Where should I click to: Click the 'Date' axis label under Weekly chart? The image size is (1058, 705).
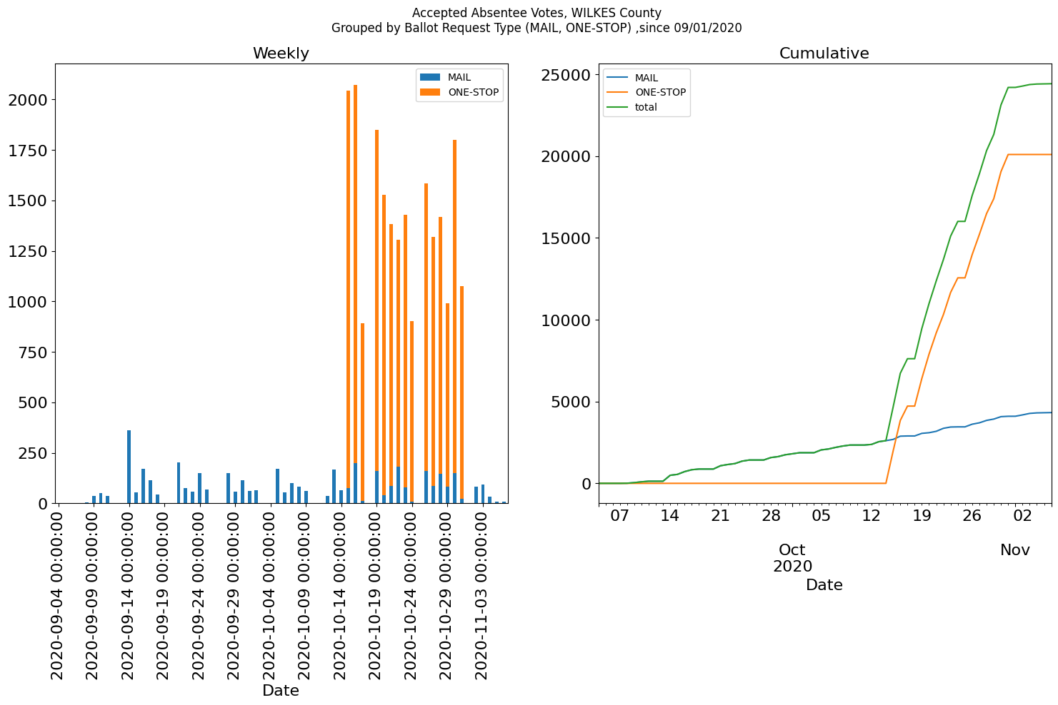point(281,691)
